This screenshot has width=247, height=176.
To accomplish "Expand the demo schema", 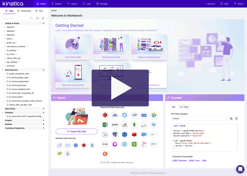I will point(5,39).
